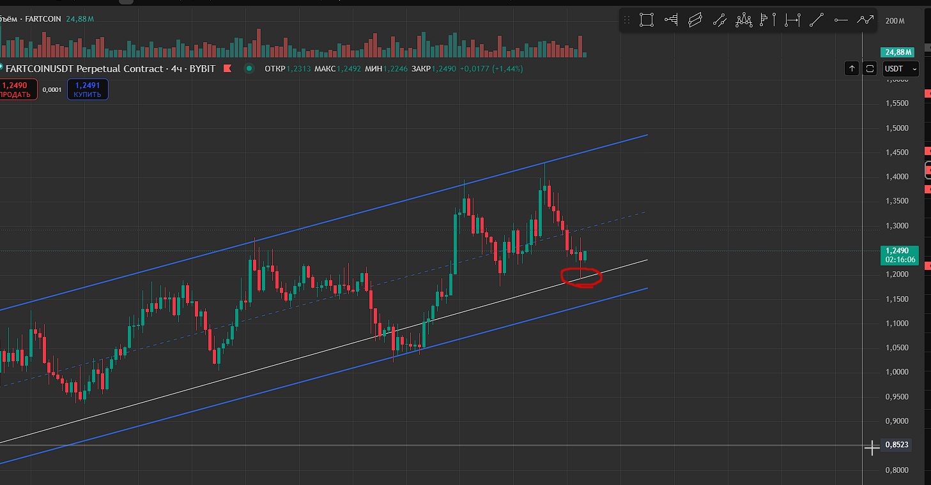The height and width of the screenshot is (485, 931).
Task: Select the upper blue channel line
Action: coord(324,223)
